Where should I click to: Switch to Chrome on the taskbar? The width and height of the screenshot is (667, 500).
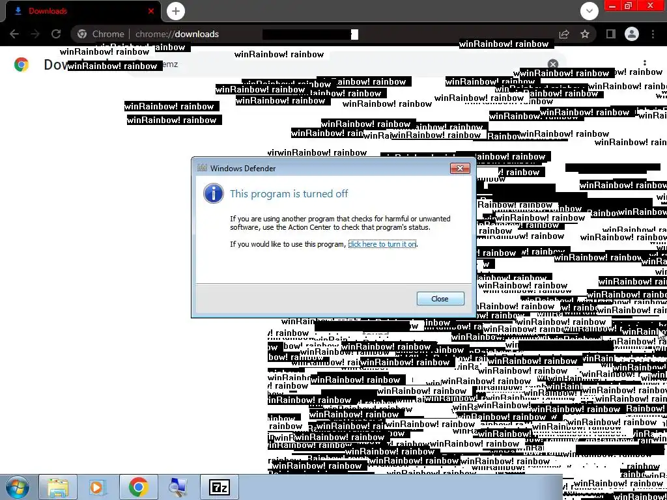(x=138, y=487)
